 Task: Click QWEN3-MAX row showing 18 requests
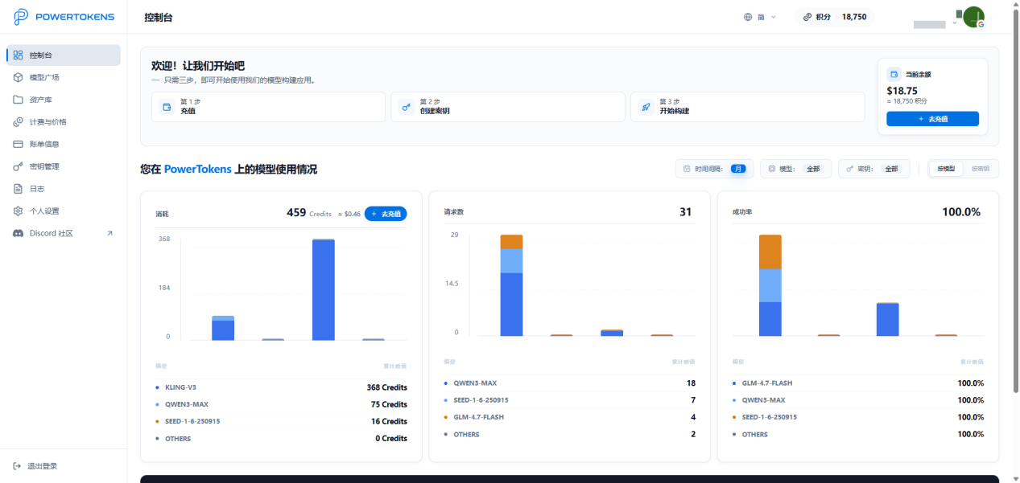[x=569, y=383]
